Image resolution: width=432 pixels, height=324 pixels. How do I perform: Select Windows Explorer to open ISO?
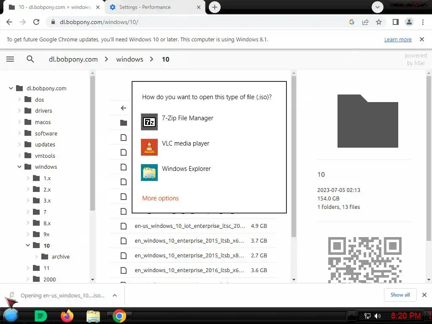click(x=209, y=172)
